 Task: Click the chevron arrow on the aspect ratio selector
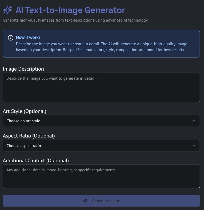(194, 146)
